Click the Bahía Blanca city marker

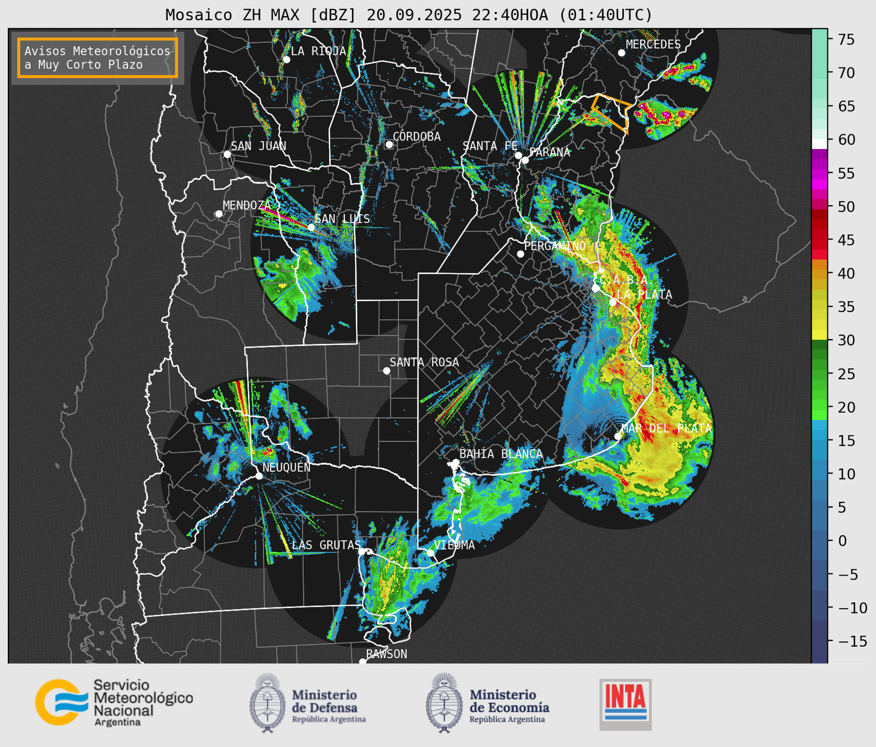[x=455, y=462]
